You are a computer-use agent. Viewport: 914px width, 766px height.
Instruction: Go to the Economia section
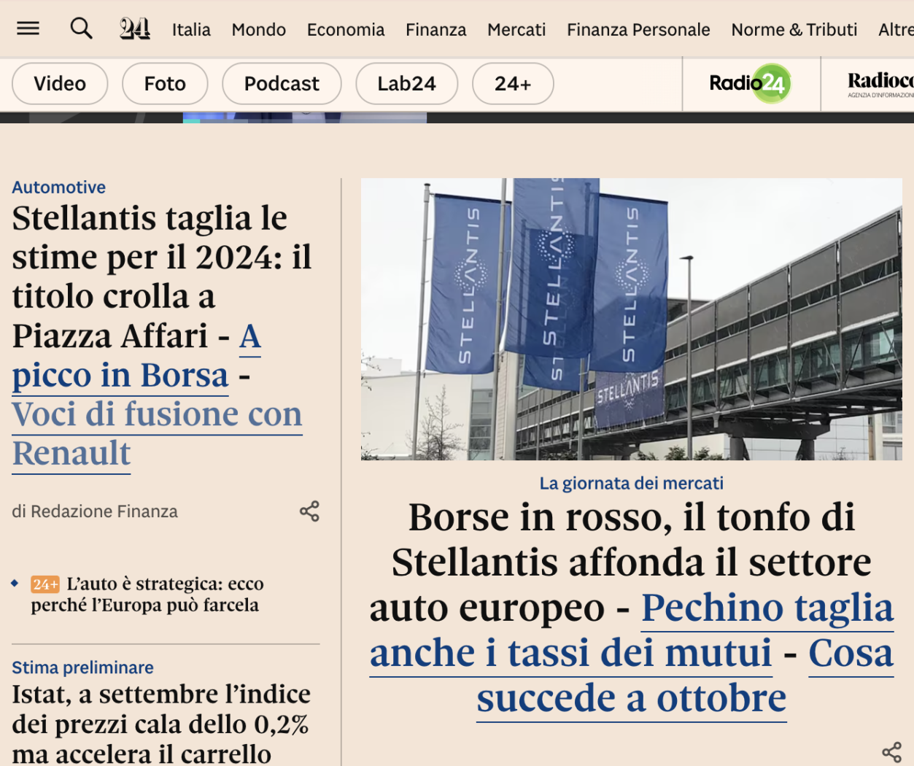point(346,30)
